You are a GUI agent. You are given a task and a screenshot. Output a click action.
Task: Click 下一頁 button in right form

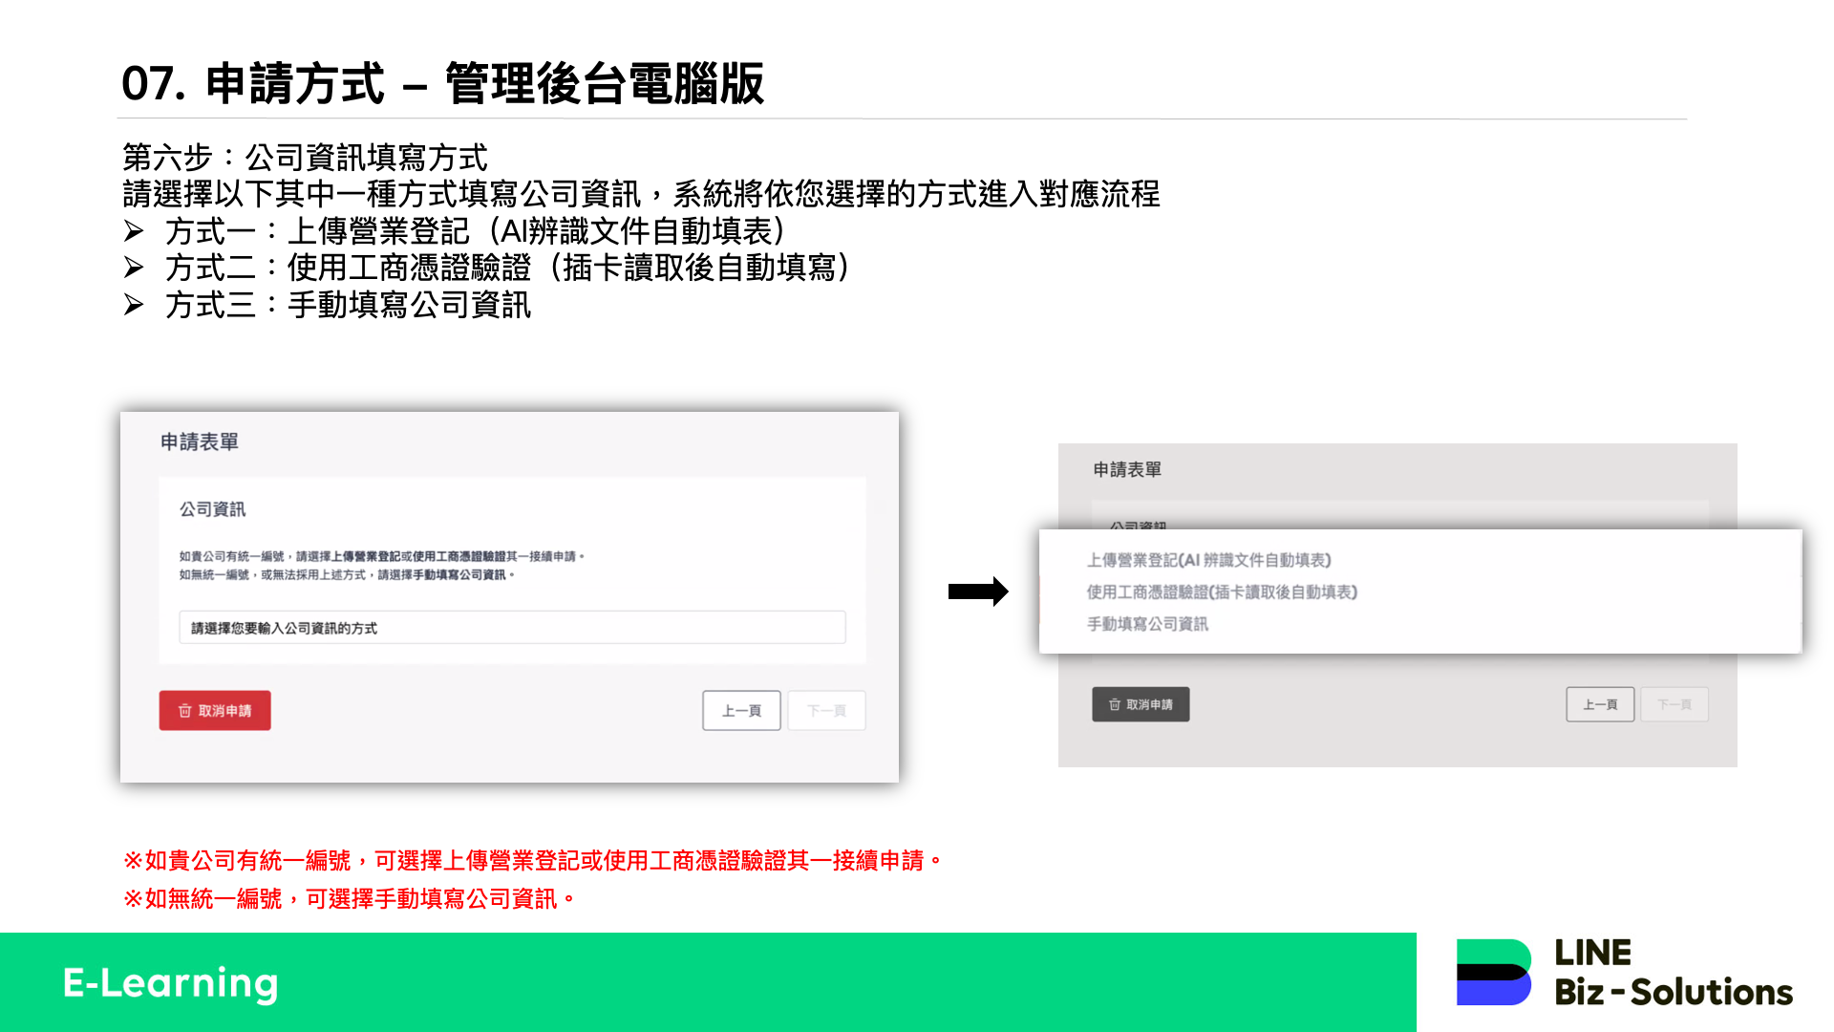1674,705
